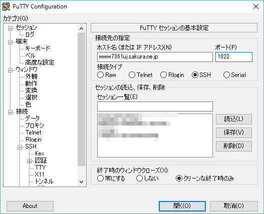Screen dimensions: 264x214
Task: Select クリーンな終了時のみ close option
Action: coord(205,178)
